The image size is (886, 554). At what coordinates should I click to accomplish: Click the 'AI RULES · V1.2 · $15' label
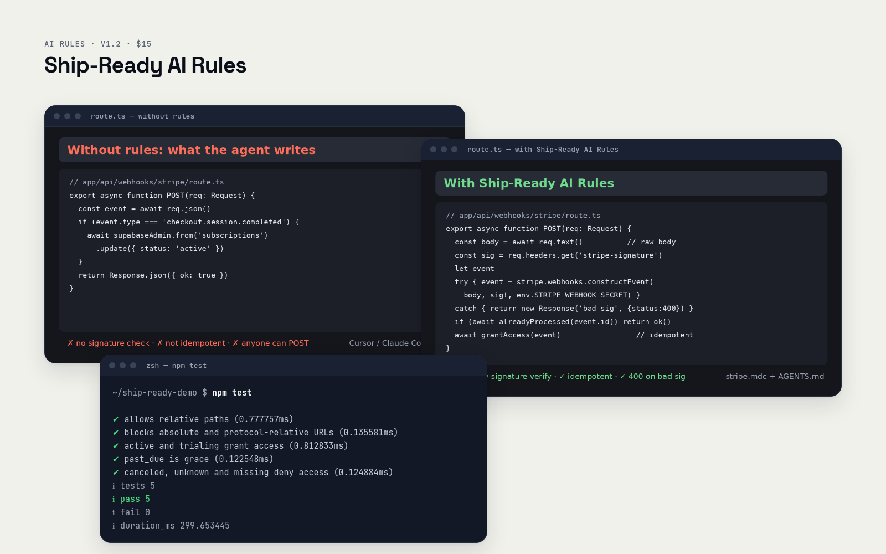coord(98,44)
